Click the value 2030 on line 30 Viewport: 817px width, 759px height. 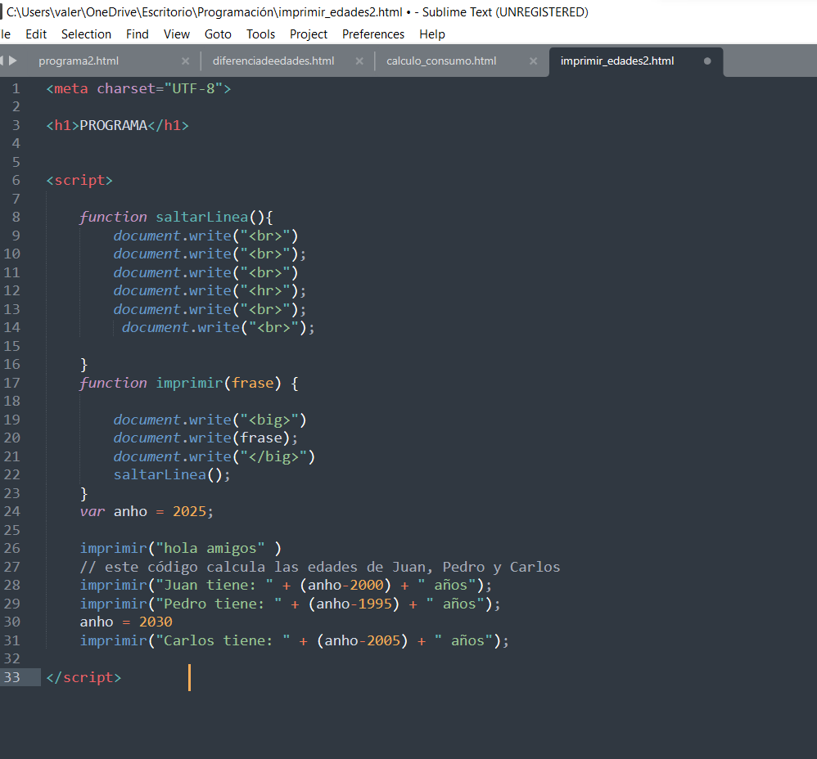(x=156, y=622)
